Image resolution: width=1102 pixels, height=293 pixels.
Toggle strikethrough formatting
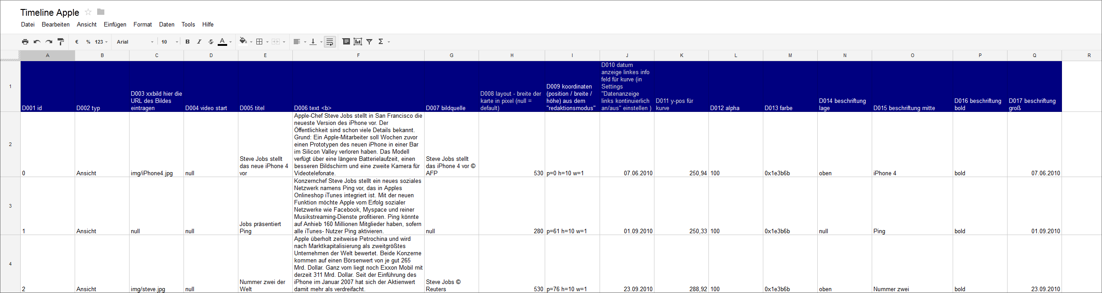point(211,42)
